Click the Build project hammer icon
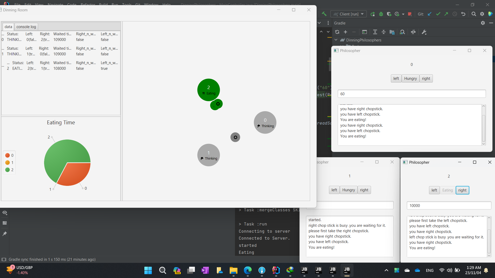This screenshot has width=495, height=278. pyautogui.click(x=324, y=14)
